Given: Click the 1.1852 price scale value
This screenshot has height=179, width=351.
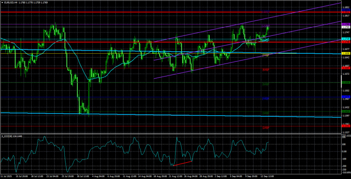Looking at the screenshot, I should coord(346,7).
